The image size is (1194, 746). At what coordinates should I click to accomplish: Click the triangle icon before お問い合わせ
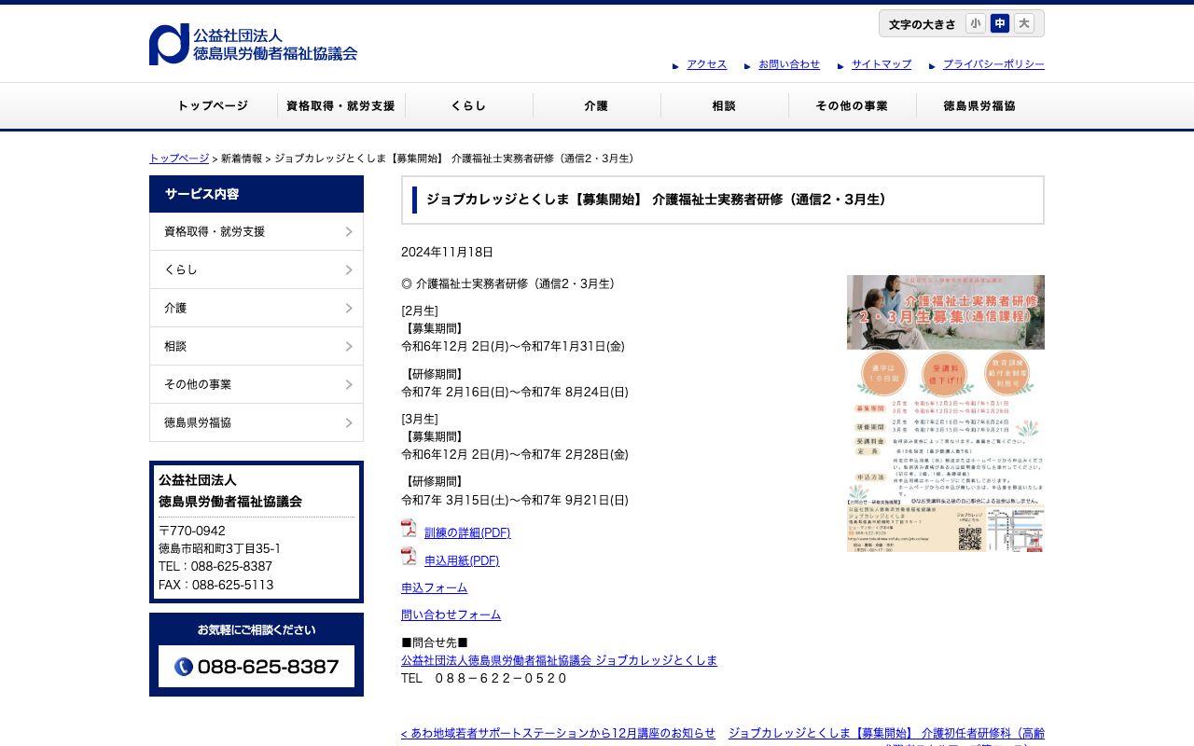pos(747,65)
